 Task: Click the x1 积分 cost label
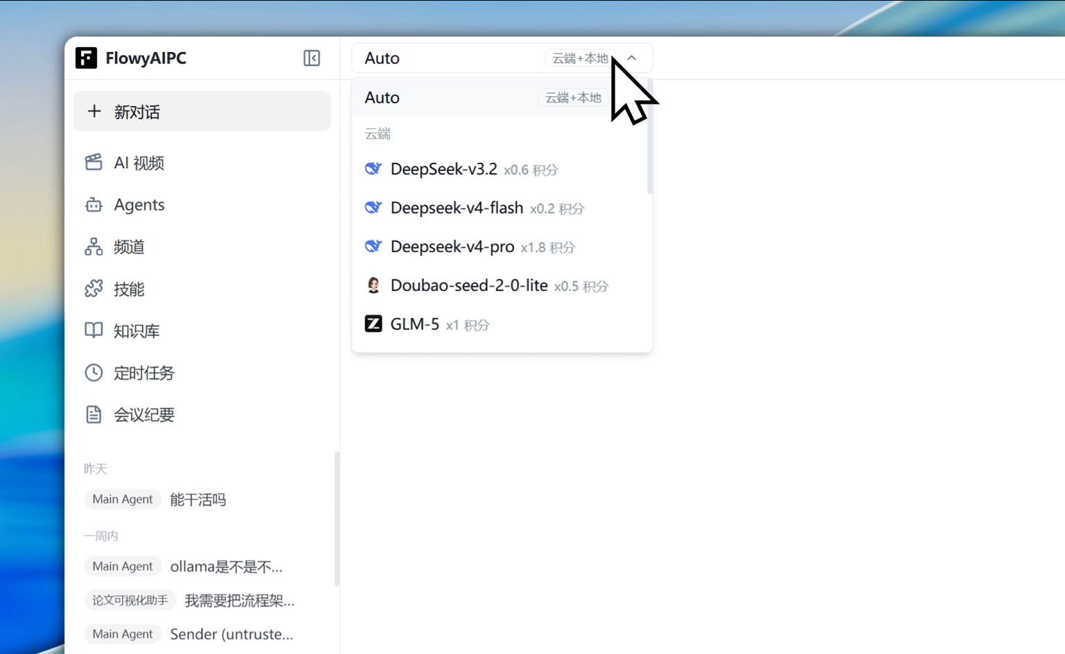[468, 325]
